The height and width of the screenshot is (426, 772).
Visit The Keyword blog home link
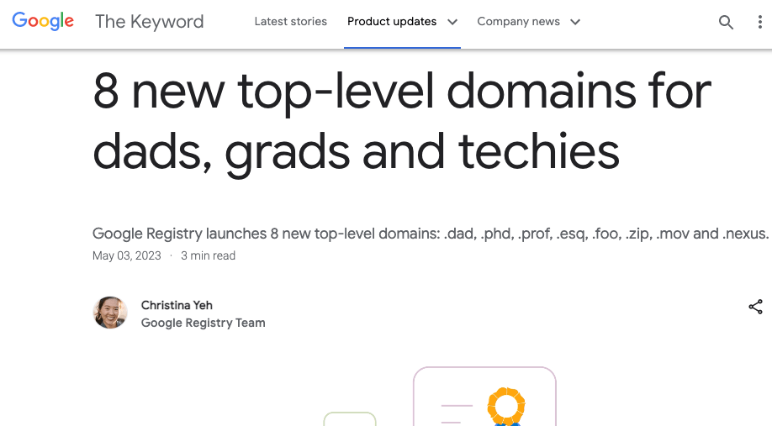[150, 22]
